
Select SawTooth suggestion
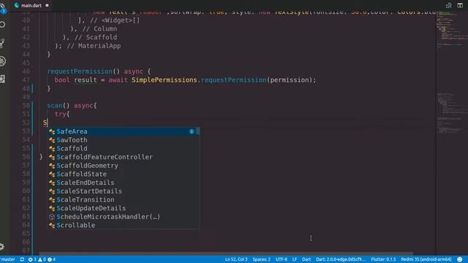click(x=123, y=140)
